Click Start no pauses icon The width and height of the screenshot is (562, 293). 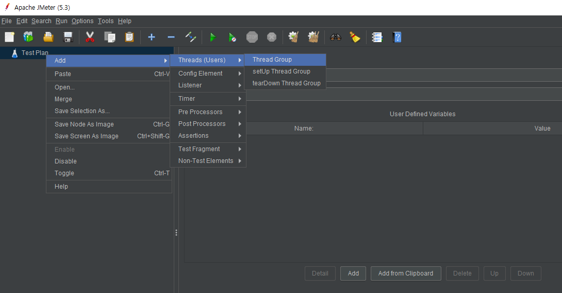pyautogui.click(x=232, y=37)
